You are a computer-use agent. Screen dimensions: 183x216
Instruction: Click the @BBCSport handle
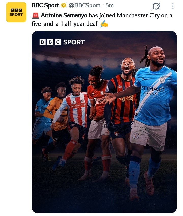click(84, 6)
